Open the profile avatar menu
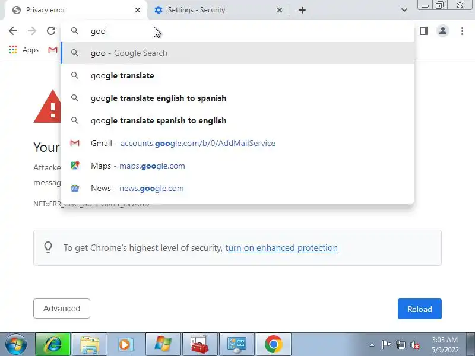 [442, 31]
